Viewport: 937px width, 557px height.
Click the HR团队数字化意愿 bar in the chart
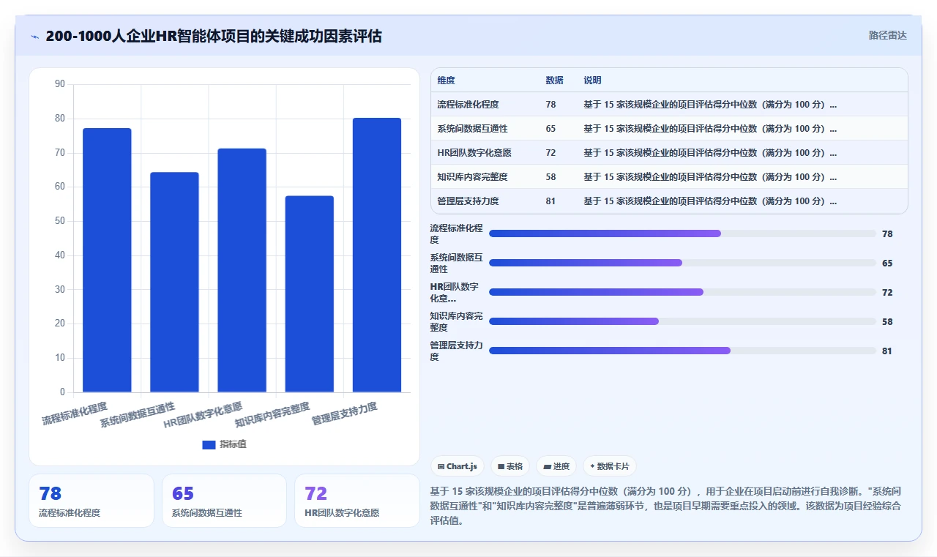tap(242, 270)
